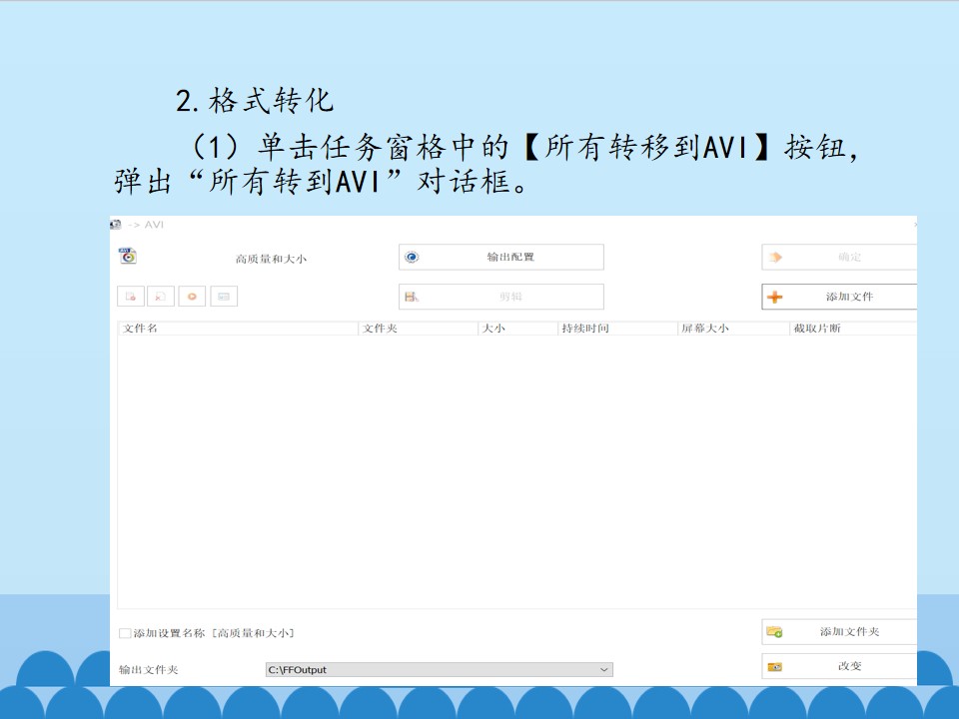Click 添加文件 with orange plus icon

click(x=839, y=297)
